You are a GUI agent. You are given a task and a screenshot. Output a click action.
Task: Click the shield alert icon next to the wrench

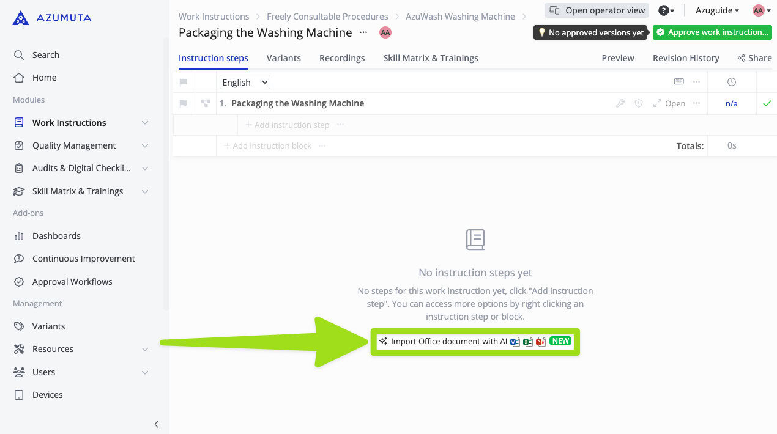[638, 103]
